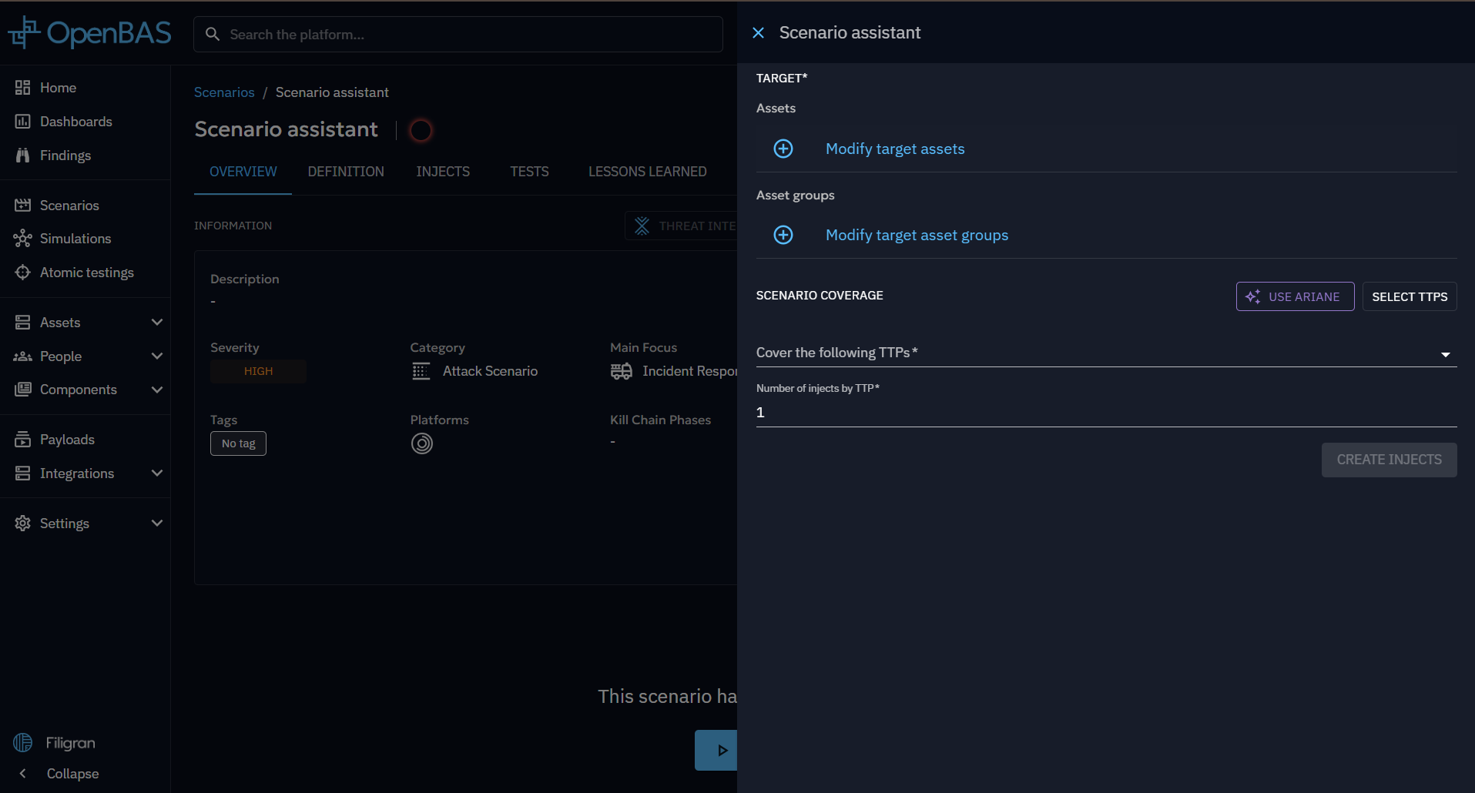Expand the Settings sidebar menu
This screenshot has height=793, width=1475.
[x=157, y=524]
